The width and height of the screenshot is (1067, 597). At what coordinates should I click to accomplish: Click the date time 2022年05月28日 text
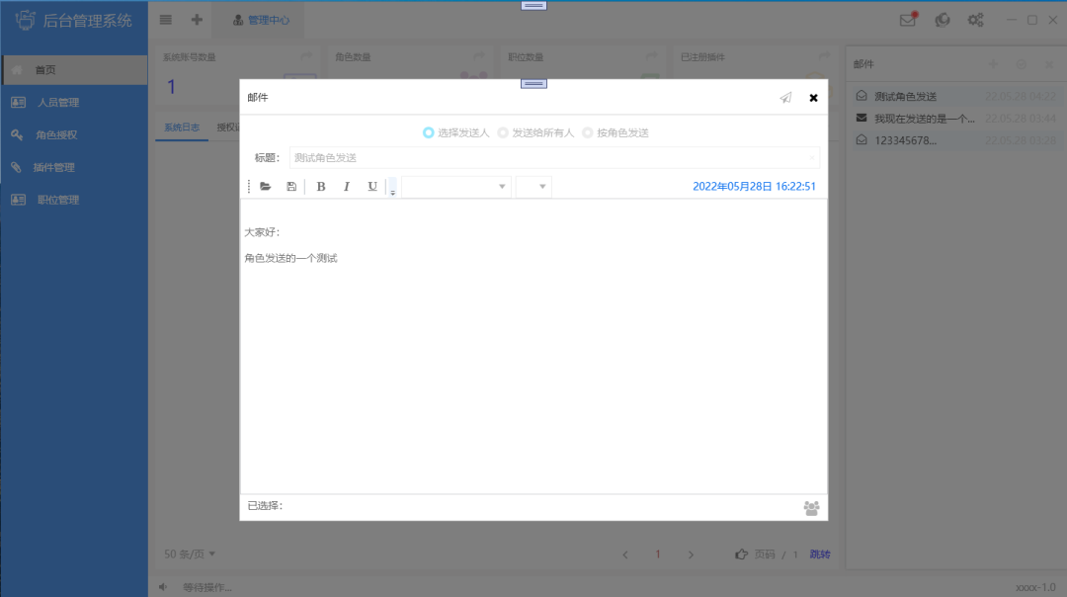[754, 187]
